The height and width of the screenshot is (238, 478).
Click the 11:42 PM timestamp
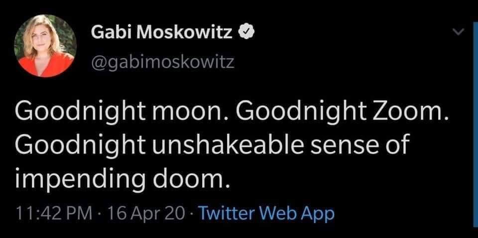[x=53, y=213]
